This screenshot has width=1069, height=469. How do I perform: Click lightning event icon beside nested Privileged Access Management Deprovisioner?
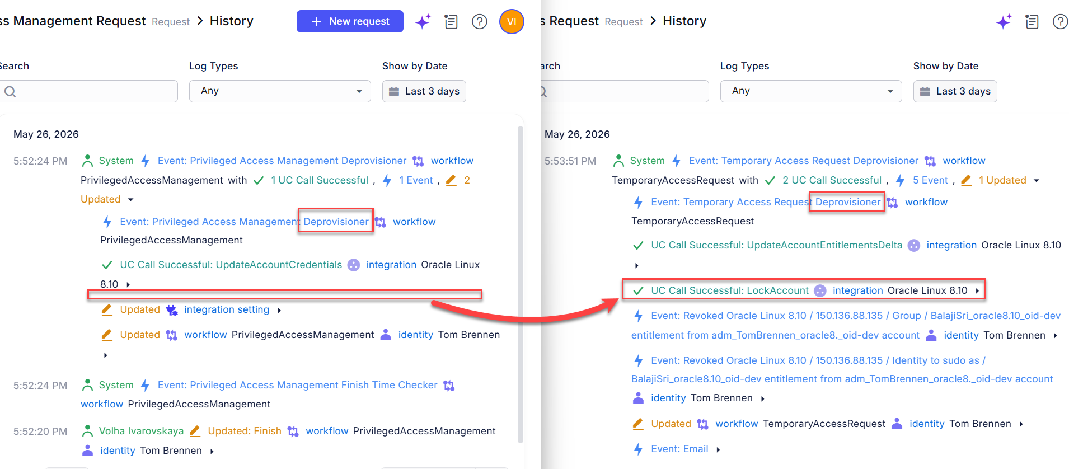(x=107, y=222)
